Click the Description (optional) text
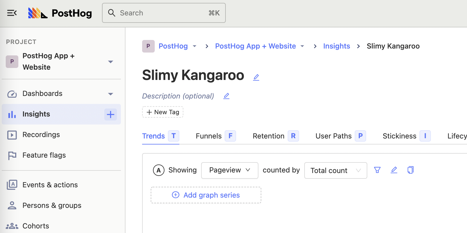This screenshot has width=467, height=233. [x=178, y=96]
